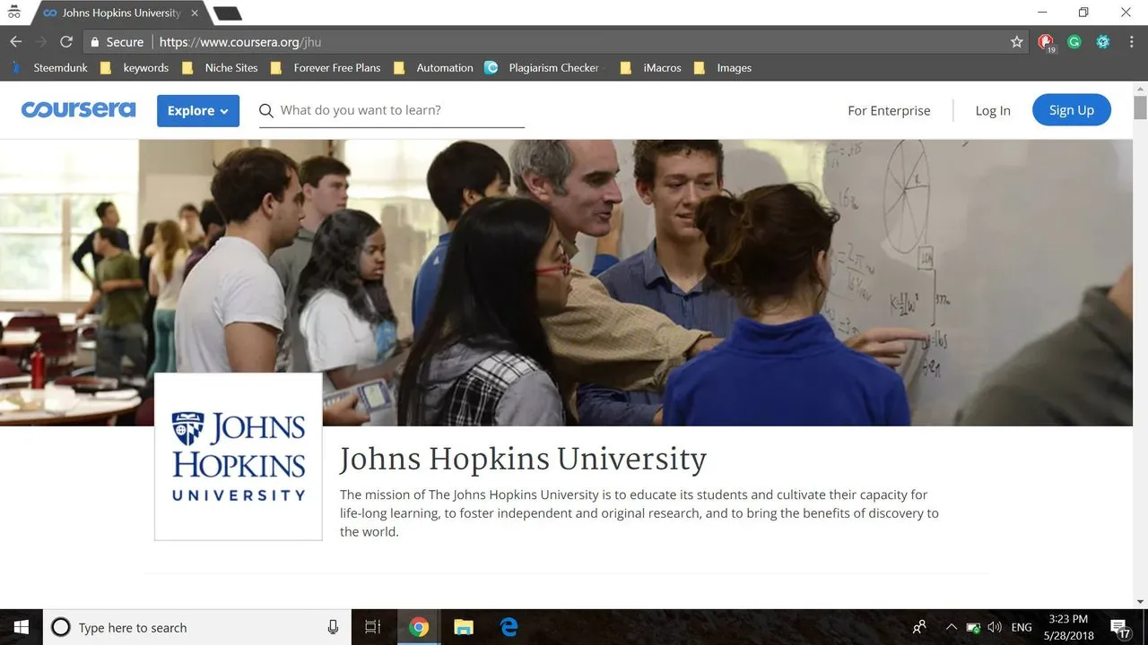Open the Chrome three-dot menu
The height and width of the screenshot is (645, 1148).
click(x=1131, y=42)
